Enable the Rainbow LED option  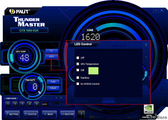click(x=78, y=78)
